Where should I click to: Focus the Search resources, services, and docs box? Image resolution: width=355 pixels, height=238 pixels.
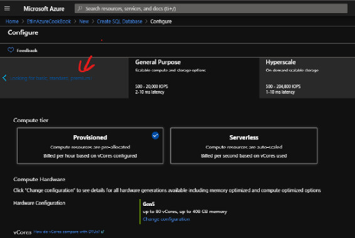(x=211, y=9)
